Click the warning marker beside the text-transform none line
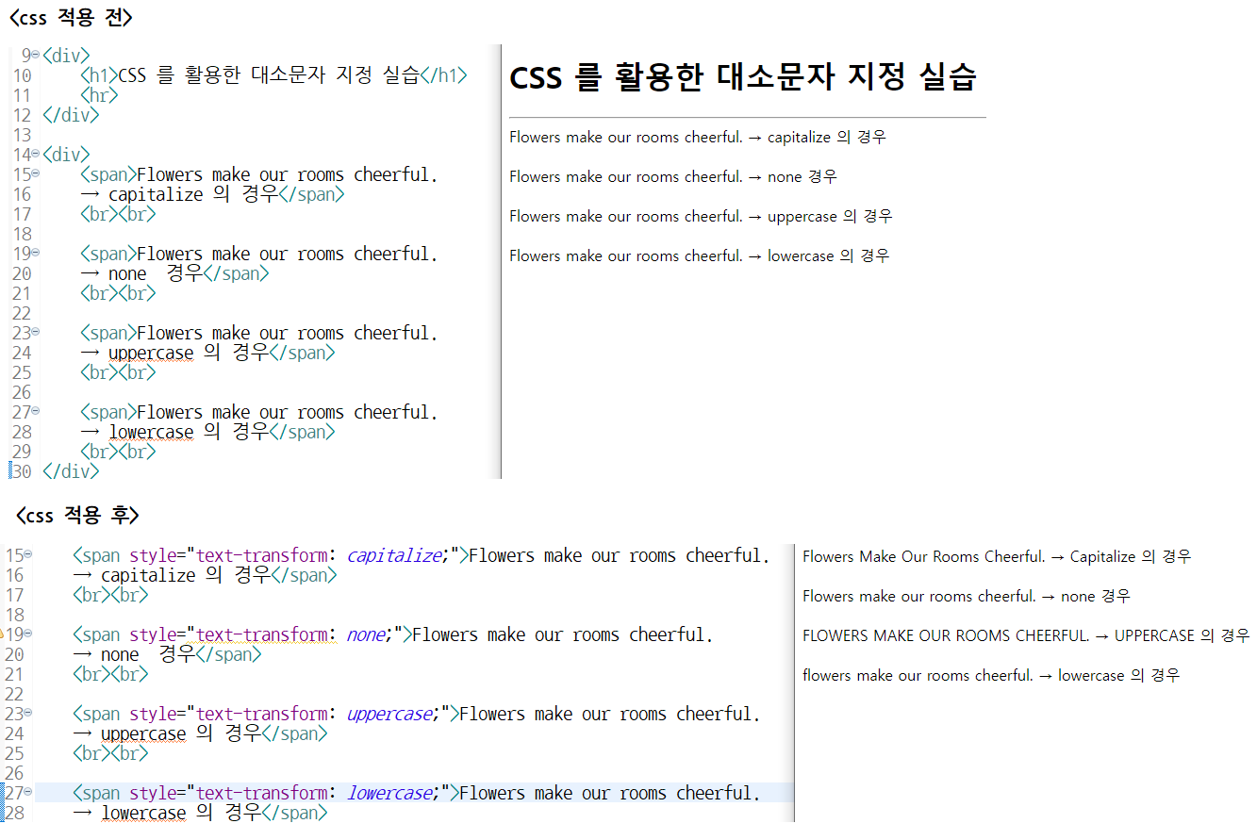Viewport: 1257px width, 840px height. tap(4, 634)
